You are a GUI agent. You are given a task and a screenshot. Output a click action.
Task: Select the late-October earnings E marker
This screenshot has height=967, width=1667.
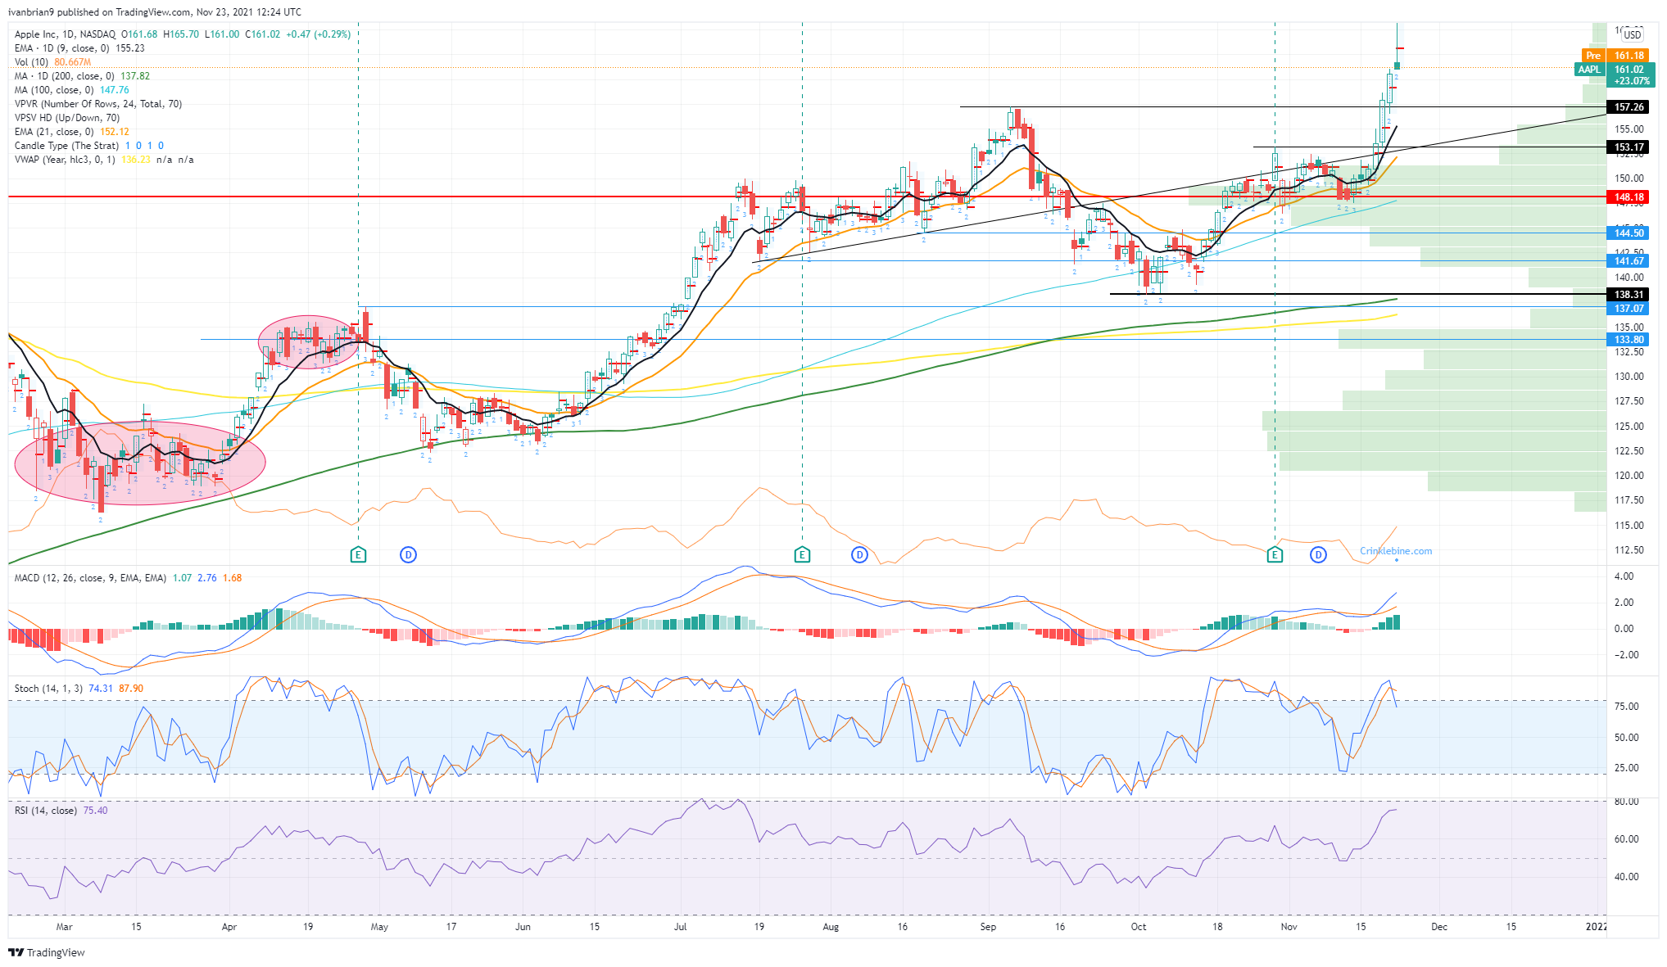coord(1275,555)
